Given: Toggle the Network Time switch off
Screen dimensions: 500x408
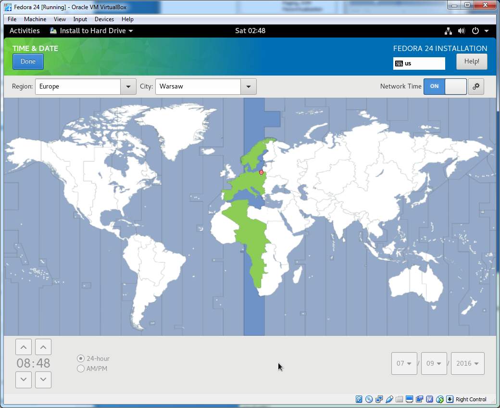Looking at the screenshot, I should click(445, 87).
